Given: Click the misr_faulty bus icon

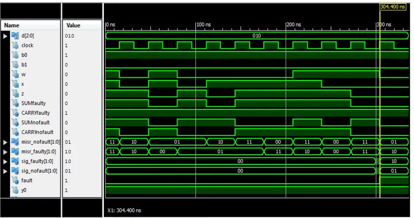Looking at the screenshot, I should pyautogui.click(x=15, y=152).
